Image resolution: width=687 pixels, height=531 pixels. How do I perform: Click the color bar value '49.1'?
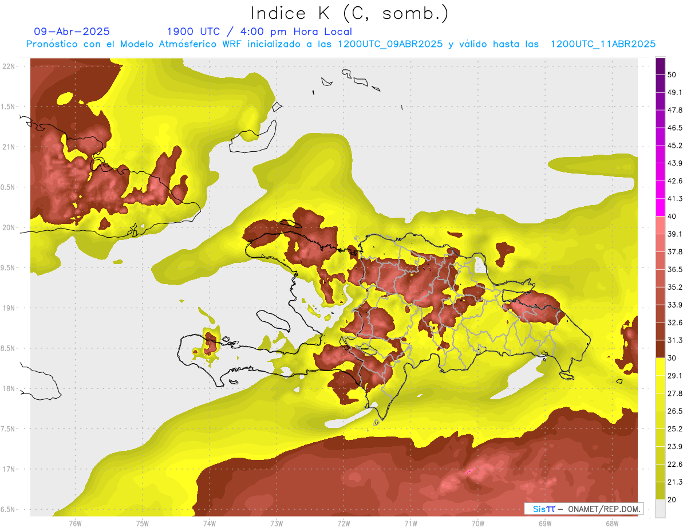[674, 93]
